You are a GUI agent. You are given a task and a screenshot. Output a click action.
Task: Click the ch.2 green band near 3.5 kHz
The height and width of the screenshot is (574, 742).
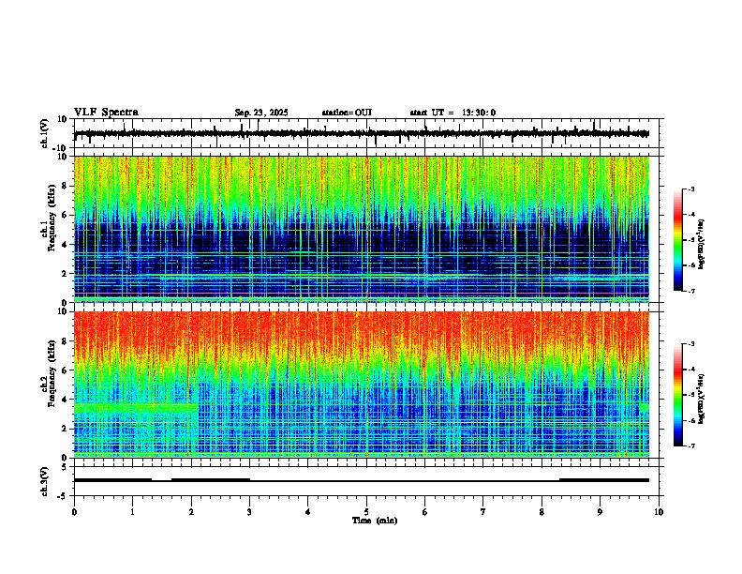click(x=136, y=408)
